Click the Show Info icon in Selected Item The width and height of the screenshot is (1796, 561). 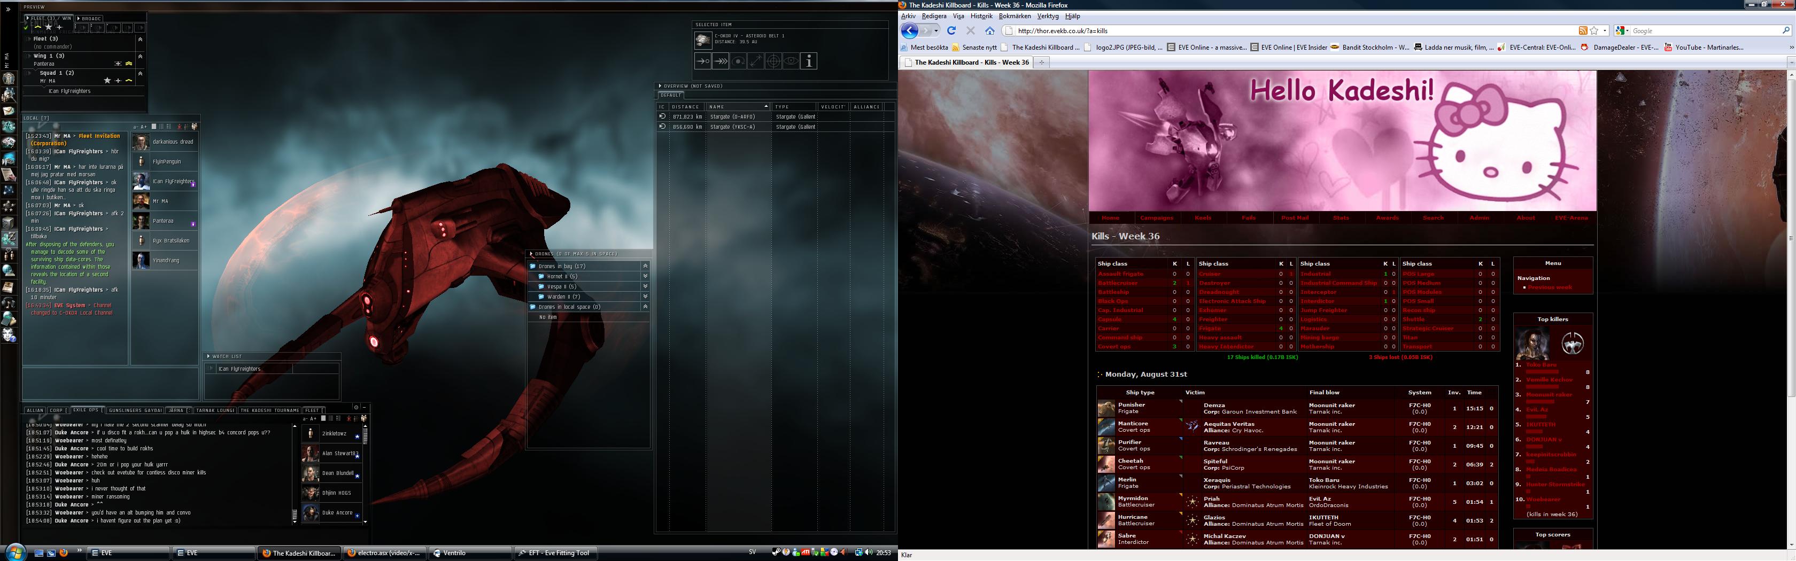point(808,61)
